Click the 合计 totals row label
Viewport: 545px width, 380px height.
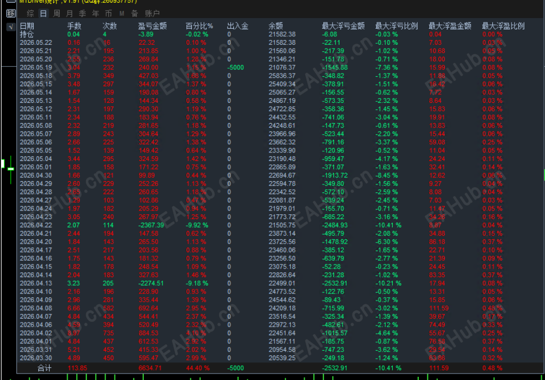tap(44, 368)
